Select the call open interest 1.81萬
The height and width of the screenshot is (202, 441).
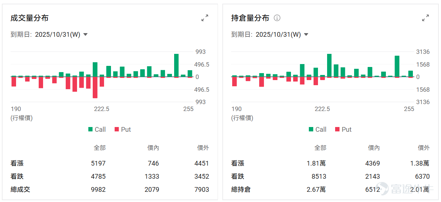(x=316, y=163)
